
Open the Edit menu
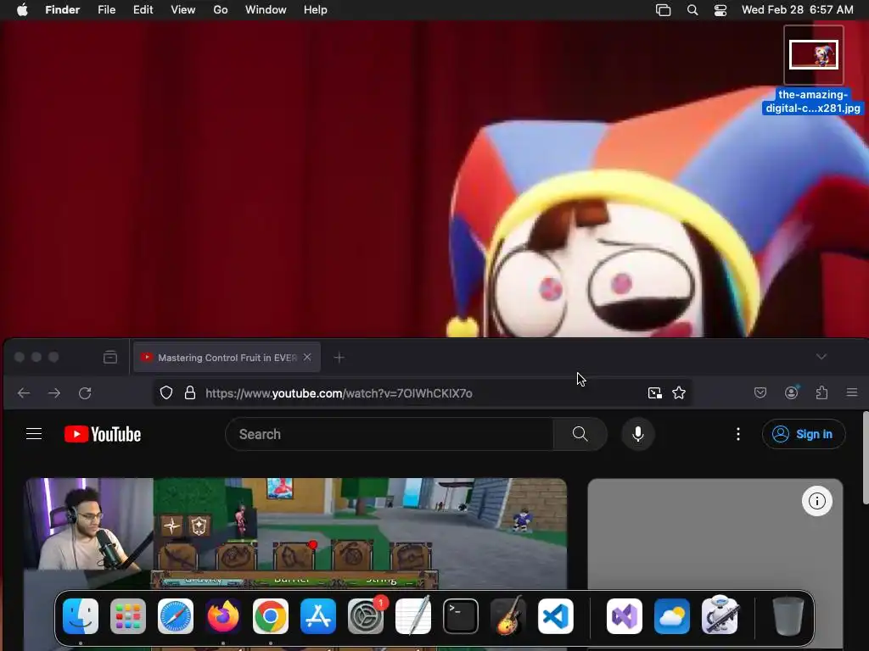tap(143, 10)
